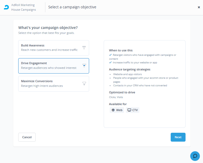The width and height of the screenshot is (203, 163).
Task: Click the AdRoll logo icon
Action: click(6, 7)
